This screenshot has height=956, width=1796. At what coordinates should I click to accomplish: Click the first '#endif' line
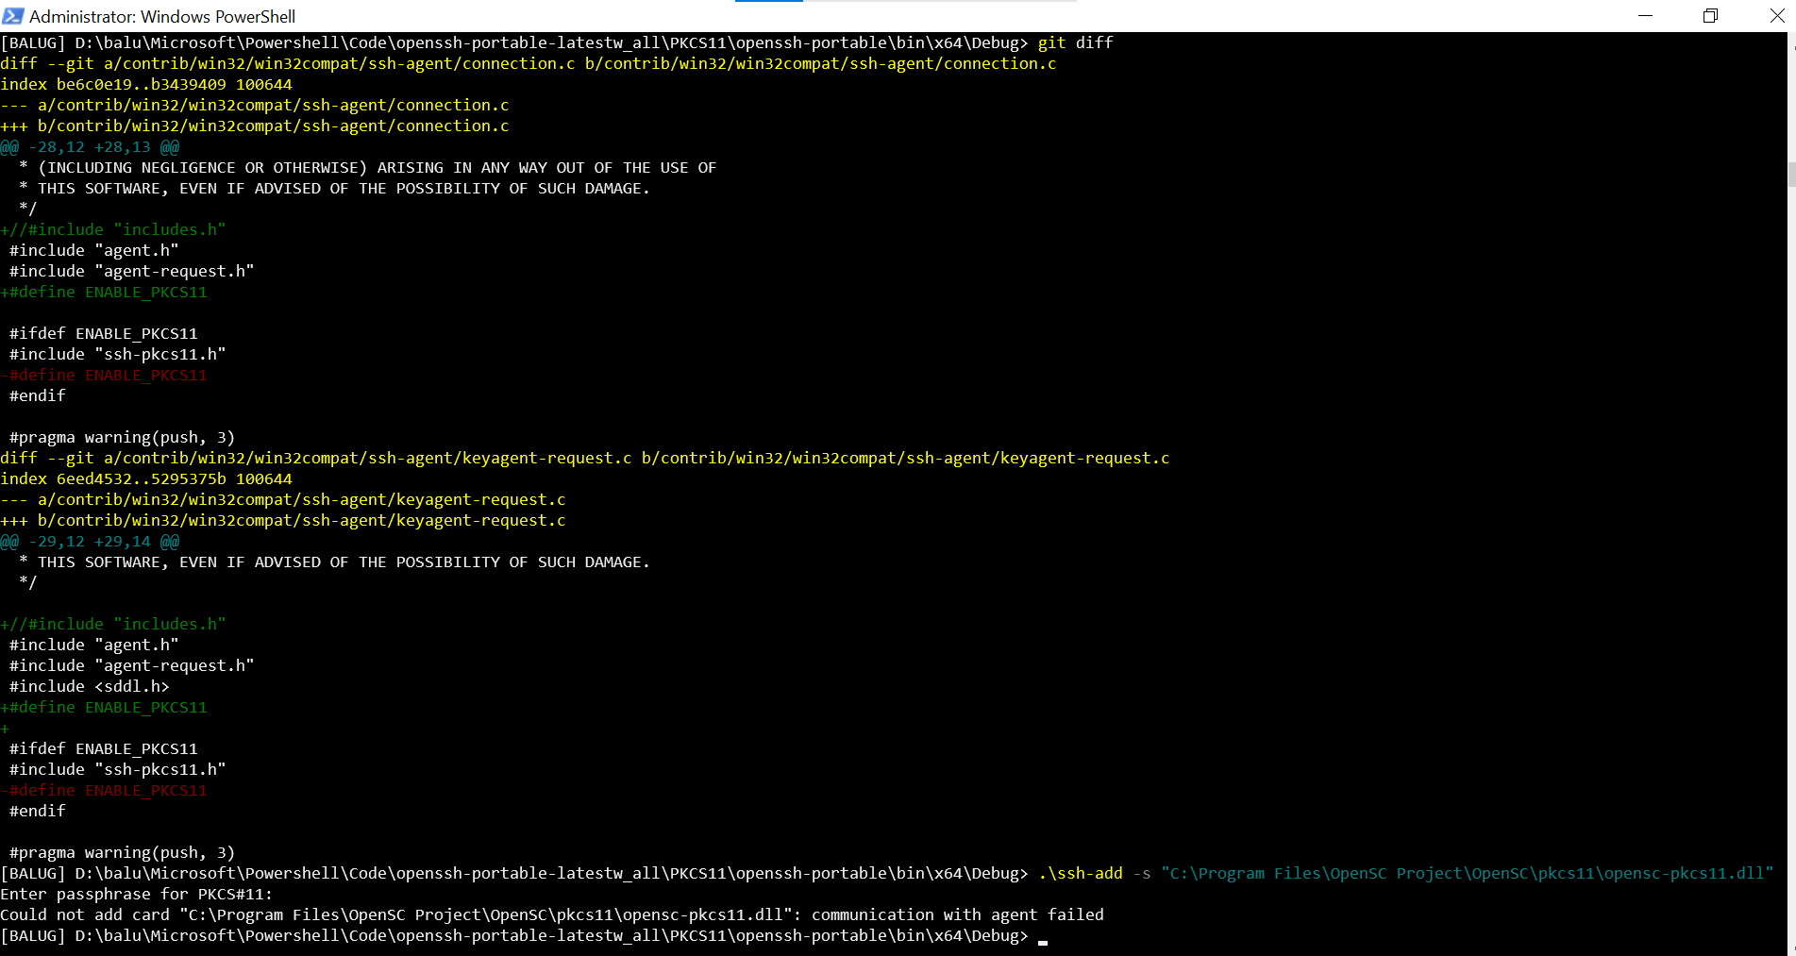point(37,395)
